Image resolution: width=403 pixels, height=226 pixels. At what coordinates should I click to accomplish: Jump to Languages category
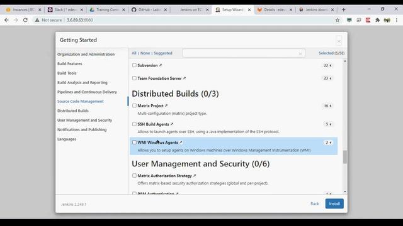pyautogui.click(x=67, y=139)
